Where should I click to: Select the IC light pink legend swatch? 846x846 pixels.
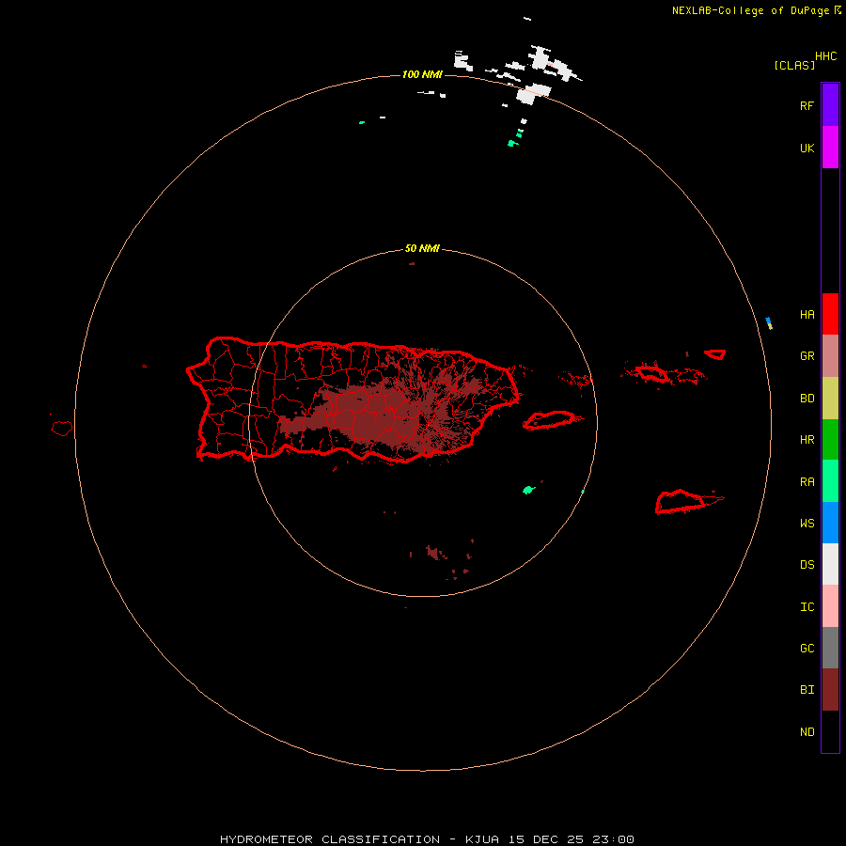830,606
